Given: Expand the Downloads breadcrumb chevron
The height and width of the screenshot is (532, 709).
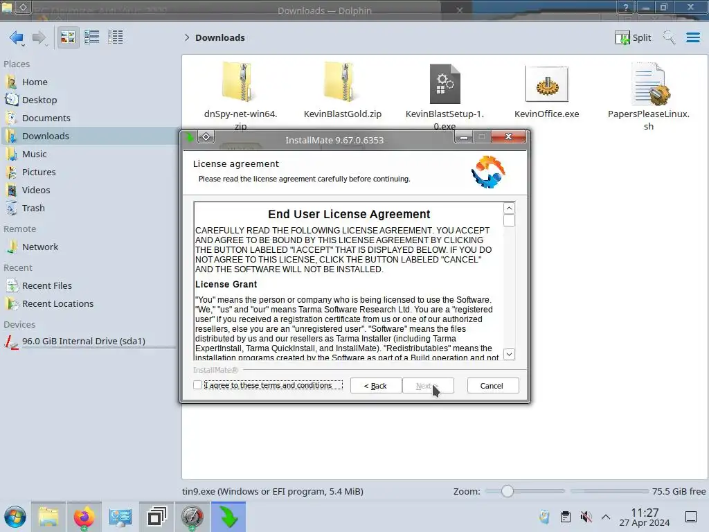Looking at the screenshot, I should click(187, 37).
